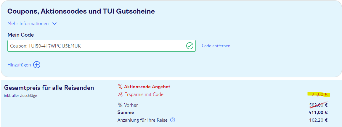Click the highlighted -25,00 € savings amount
Screen dimensions: 342x127
319,95
